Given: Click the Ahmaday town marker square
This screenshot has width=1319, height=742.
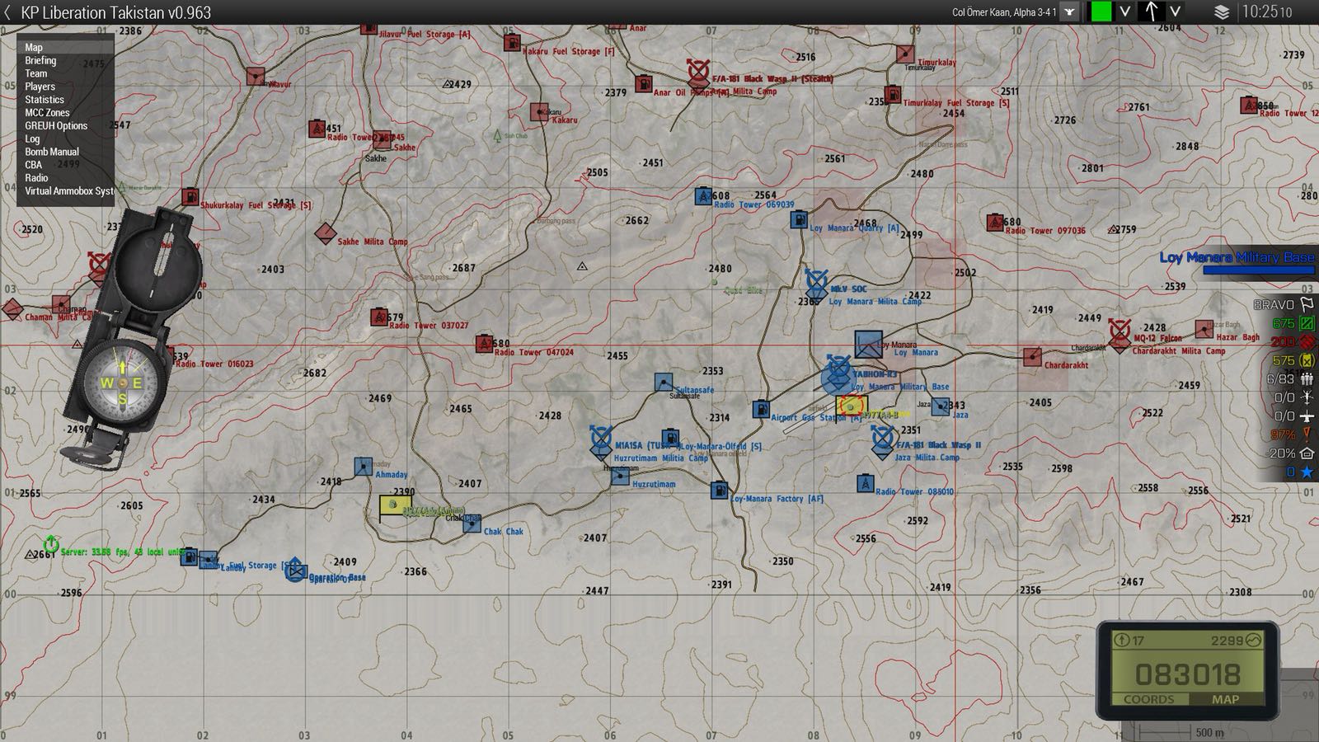Looking at the screenshot, I should coord(364,467).
